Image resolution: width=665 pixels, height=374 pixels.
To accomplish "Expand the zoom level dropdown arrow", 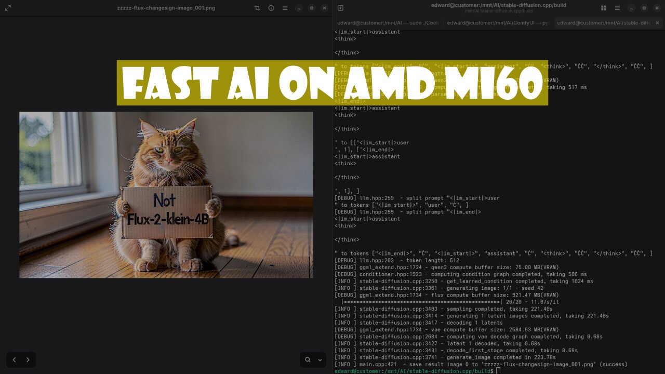I will tap(320, 359).
